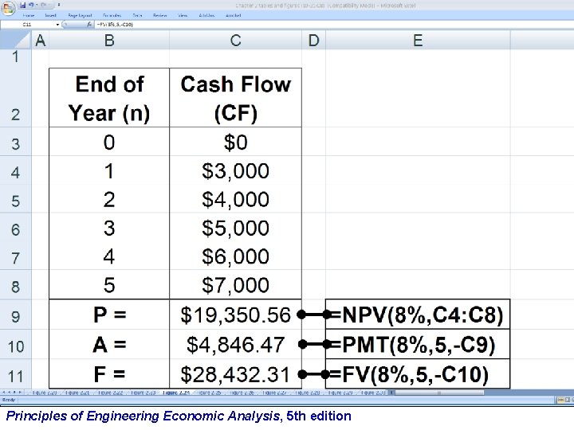Select the $4,000 cash flow cell
Viewport: 574px width, 430px height.
(x=235, y=199)
